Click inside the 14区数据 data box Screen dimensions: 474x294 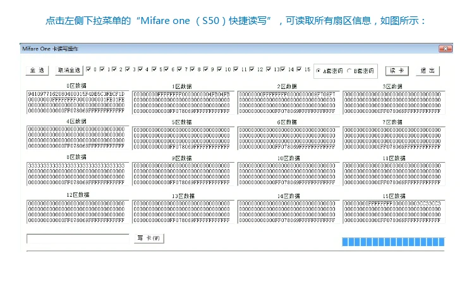(288, 211)
